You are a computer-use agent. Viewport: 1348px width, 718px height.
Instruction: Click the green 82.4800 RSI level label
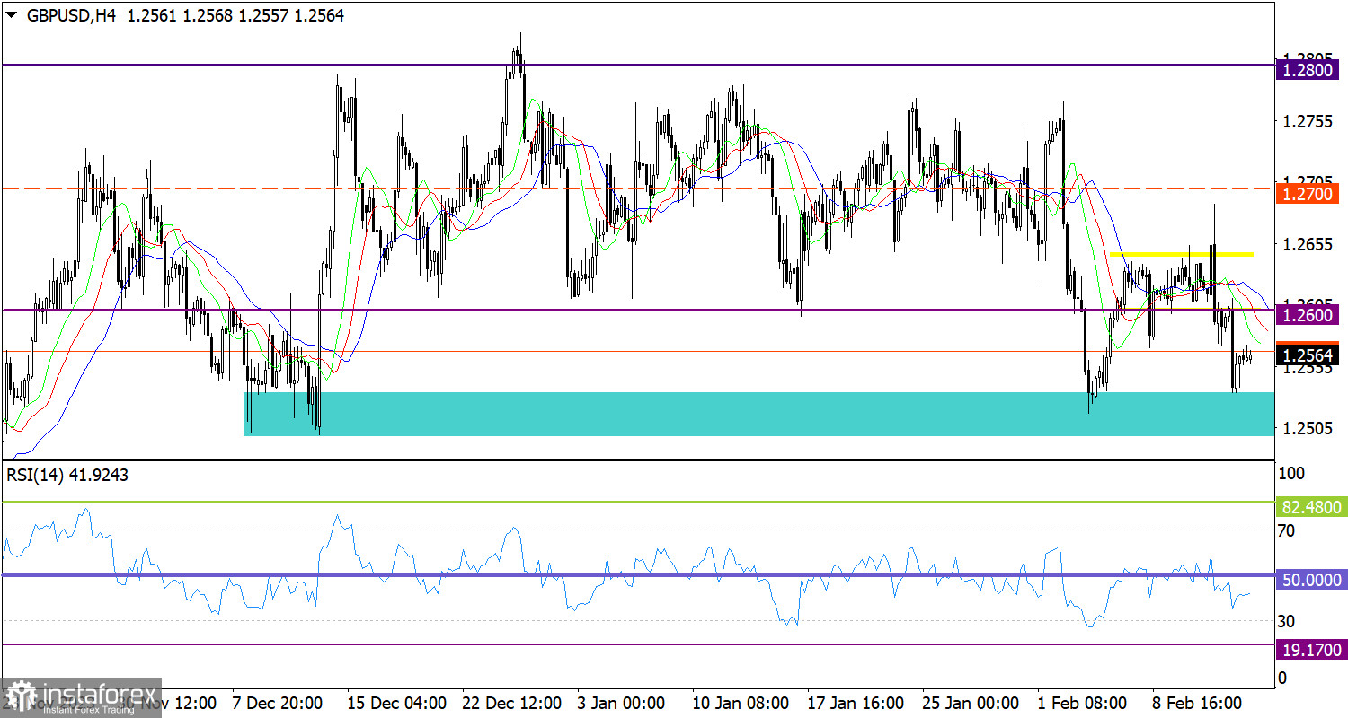point(1310,507)
